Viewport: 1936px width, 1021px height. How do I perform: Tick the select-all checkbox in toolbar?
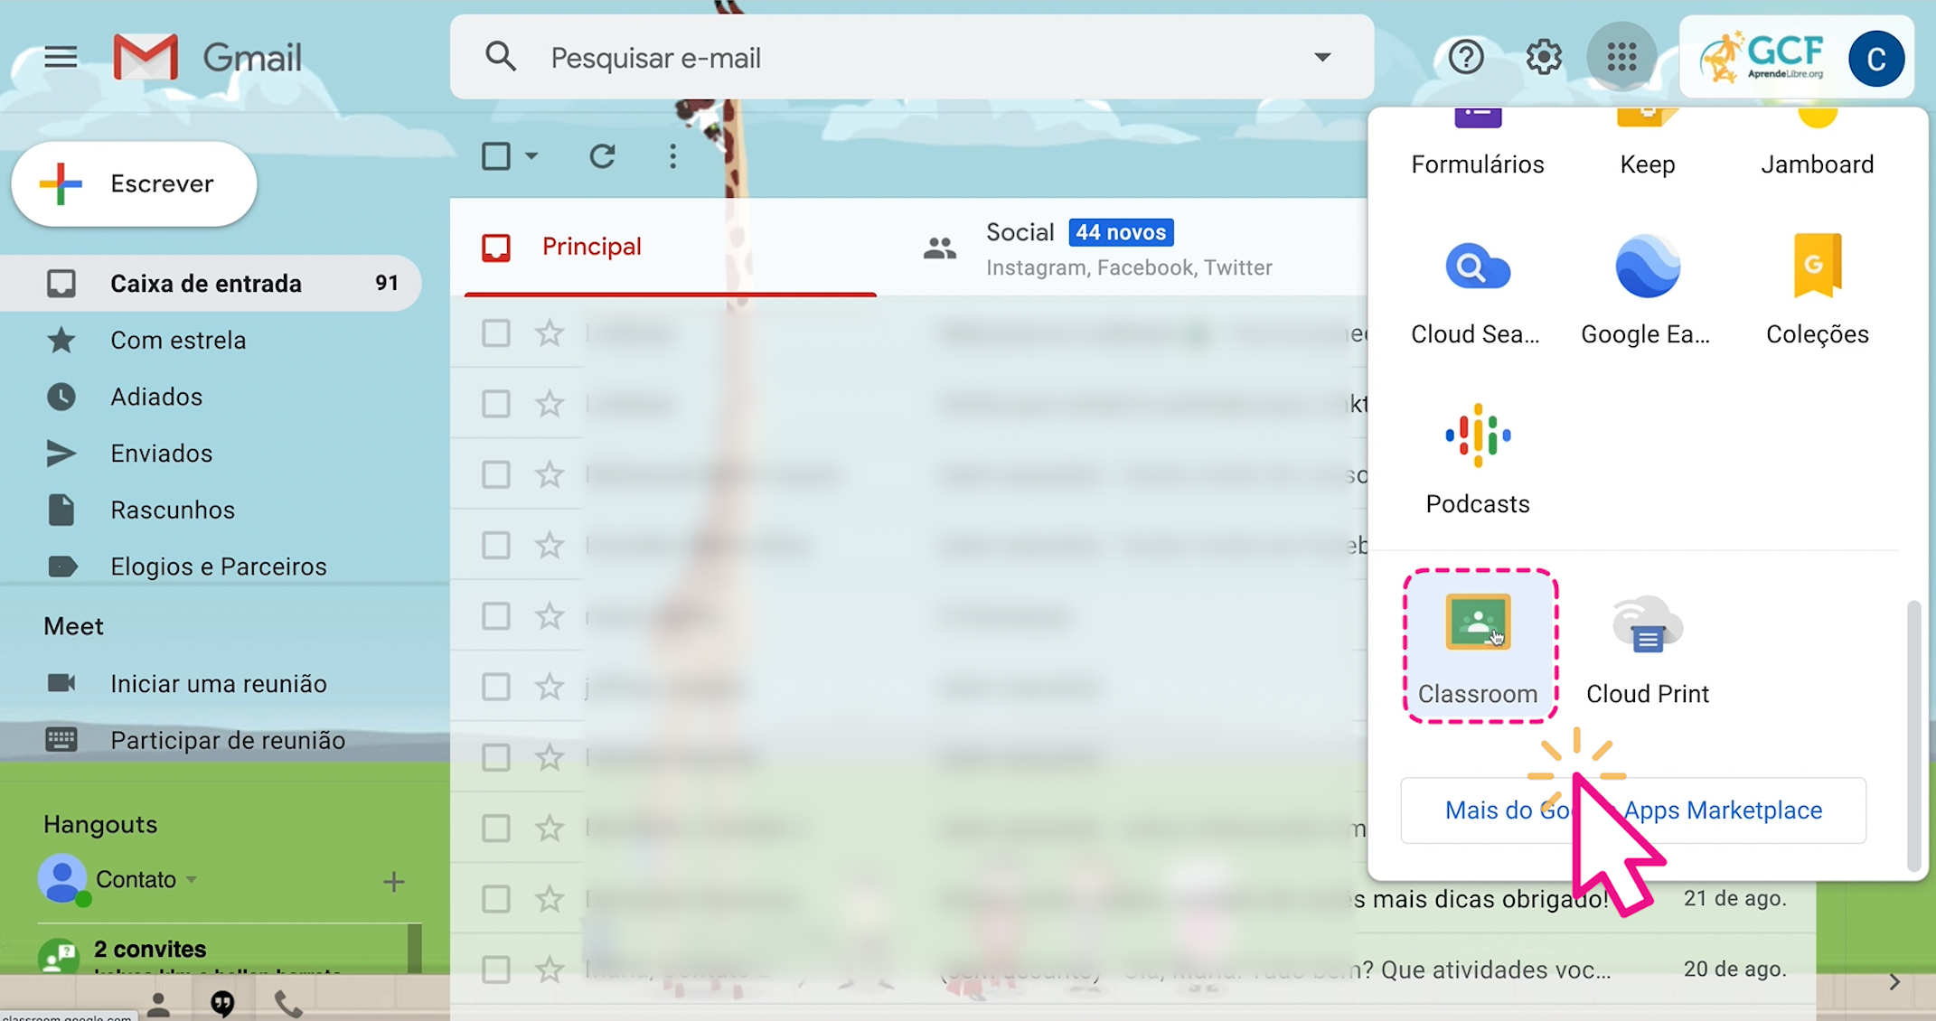496,156
